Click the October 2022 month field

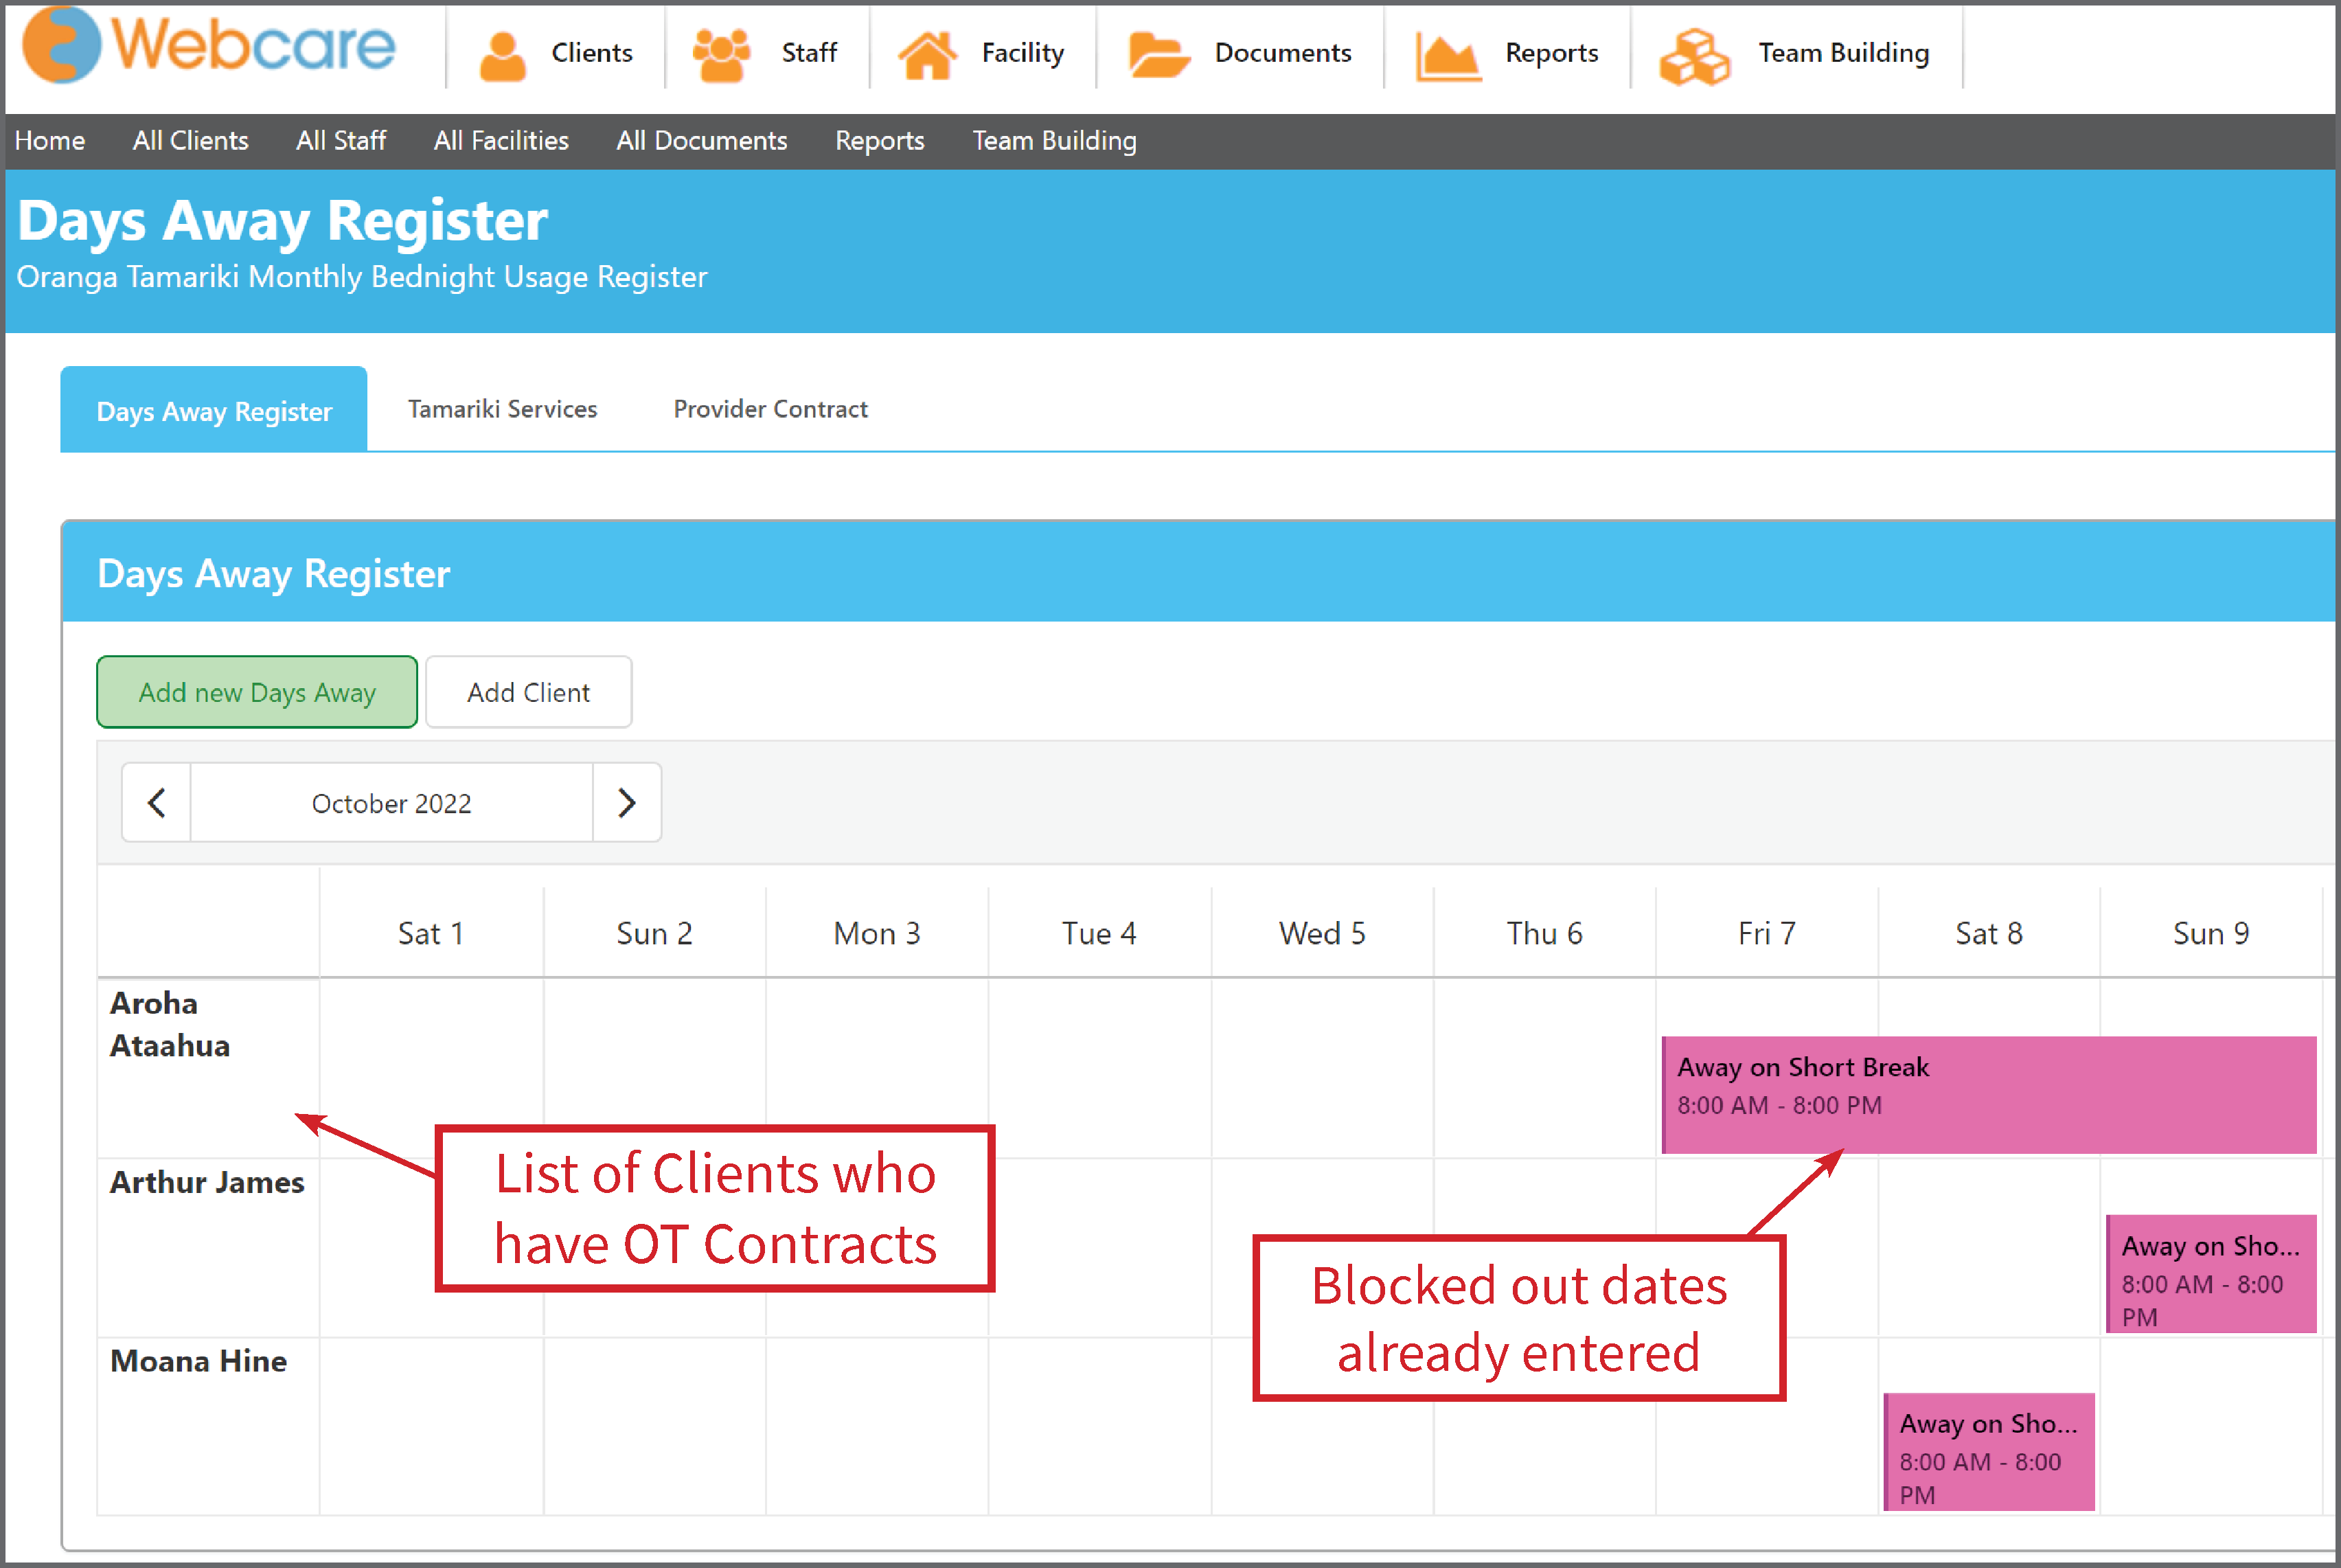(x=392, y=803)
